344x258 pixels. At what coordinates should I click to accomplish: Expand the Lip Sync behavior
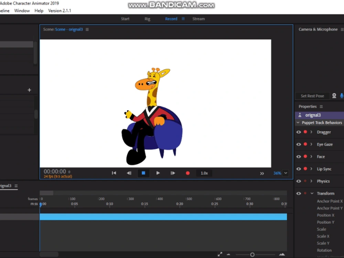311,169
